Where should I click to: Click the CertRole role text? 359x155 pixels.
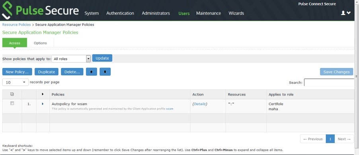pos(276,104)
